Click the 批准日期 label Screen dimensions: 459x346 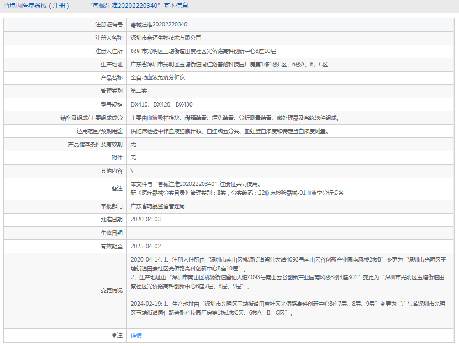pos(112,220)
